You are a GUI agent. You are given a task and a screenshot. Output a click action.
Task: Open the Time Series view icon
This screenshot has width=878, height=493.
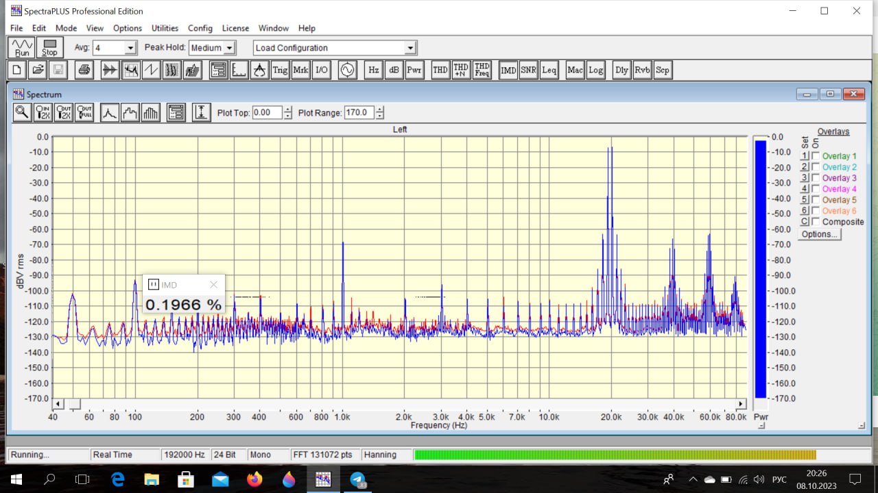pos(110,70)
